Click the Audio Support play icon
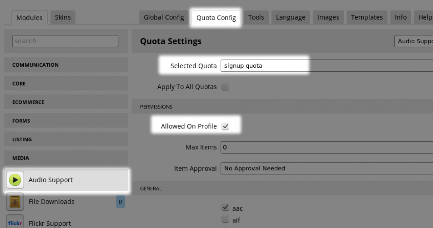The height and width of the screenshot is (228, 433). (15, 180)
